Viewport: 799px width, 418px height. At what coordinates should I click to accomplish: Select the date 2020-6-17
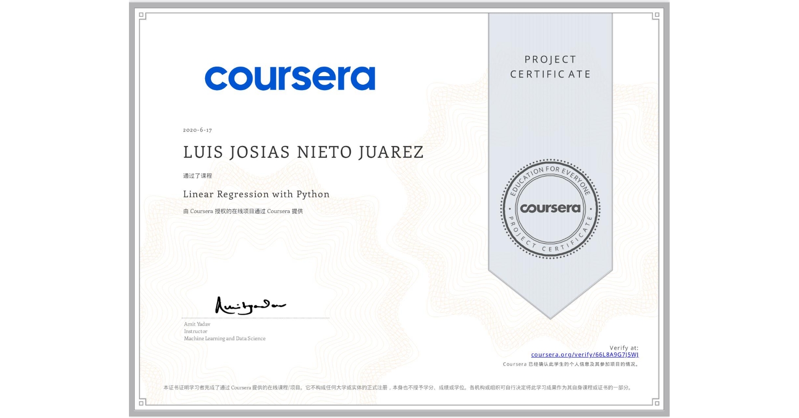click(197, 130)
